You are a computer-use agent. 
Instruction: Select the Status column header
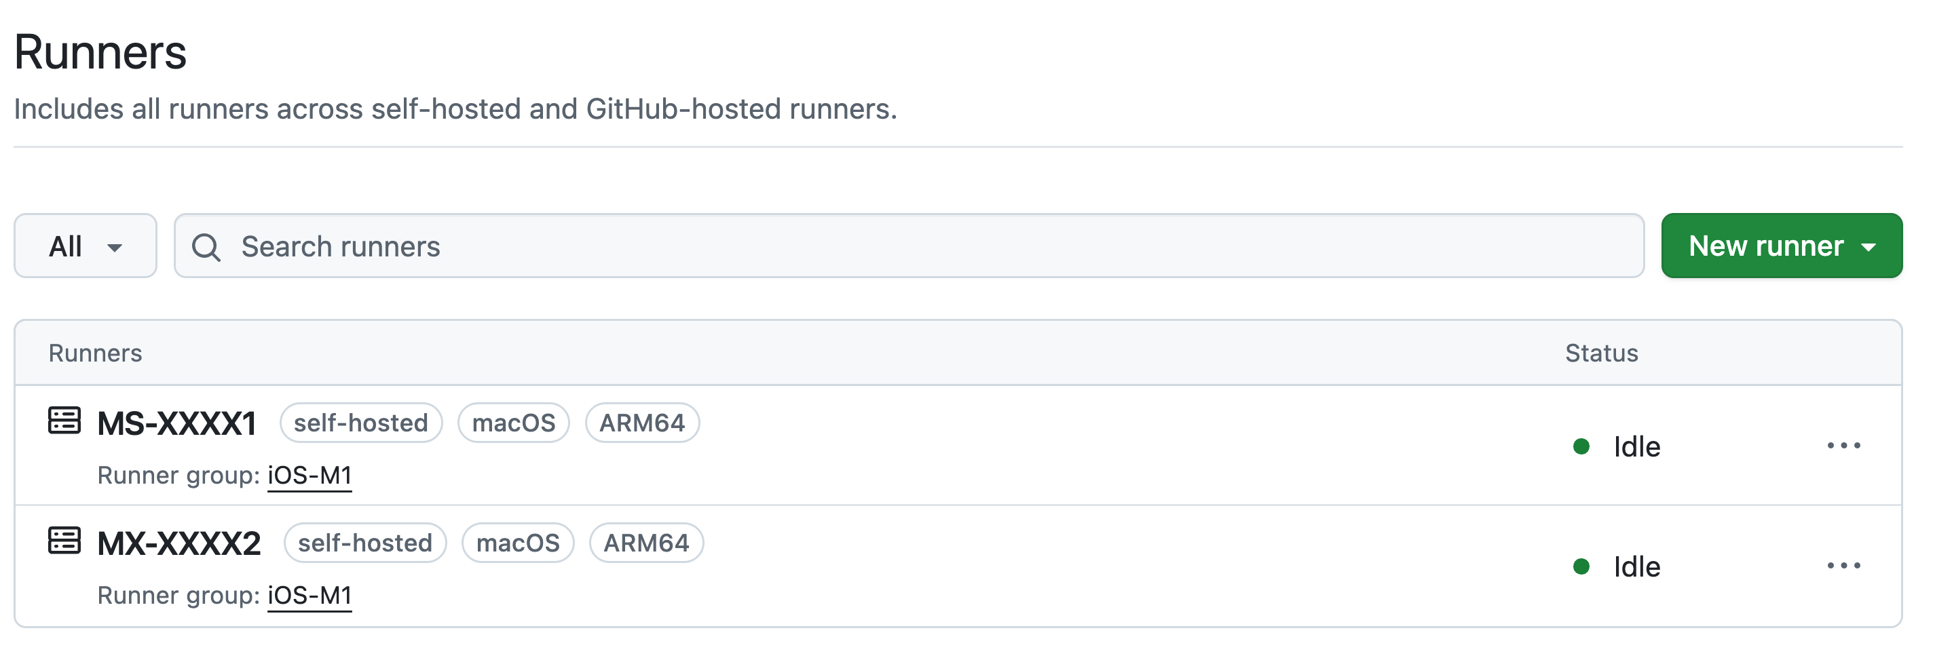pyautogui.click(x=1601, y=353)
